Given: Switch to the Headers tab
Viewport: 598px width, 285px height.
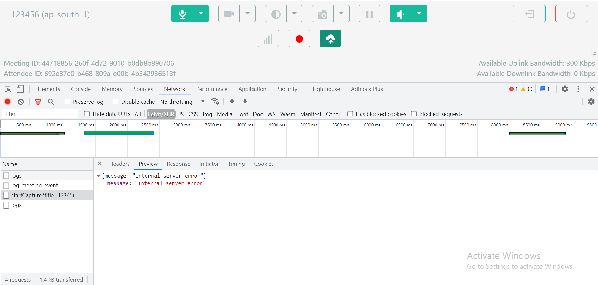Looking at the screenshot, I should click(x=119, y=164).
